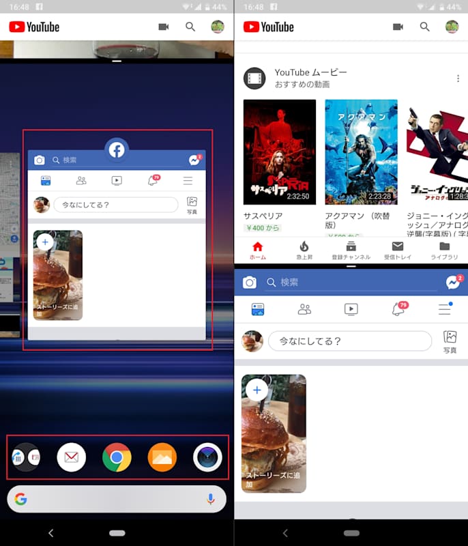Image resolution: width=468 pixels, height=546 pixels.
Task: Open the サスペリア movie poster
Action: pos(280,152)
